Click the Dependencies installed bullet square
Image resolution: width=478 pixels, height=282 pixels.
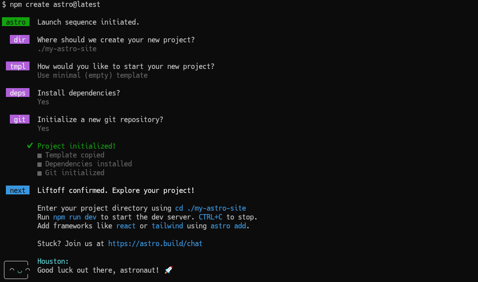pyautogui.click(x=39, y=164)
